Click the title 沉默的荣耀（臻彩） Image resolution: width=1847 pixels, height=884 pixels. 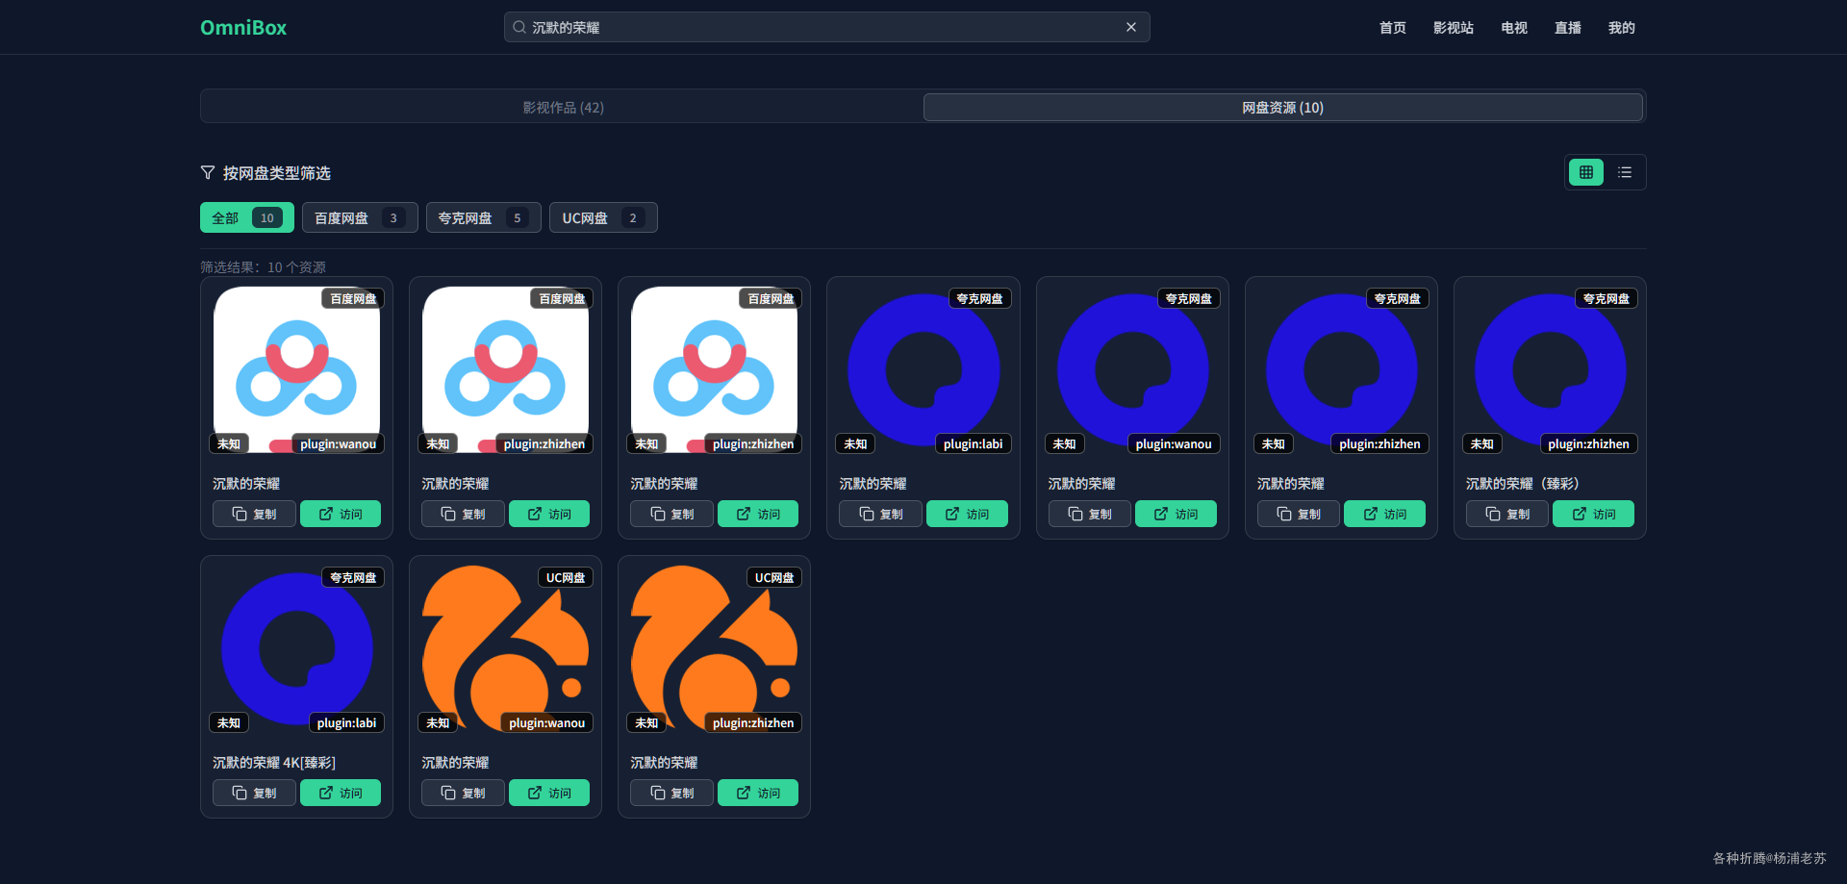(x=1522, y=484)
